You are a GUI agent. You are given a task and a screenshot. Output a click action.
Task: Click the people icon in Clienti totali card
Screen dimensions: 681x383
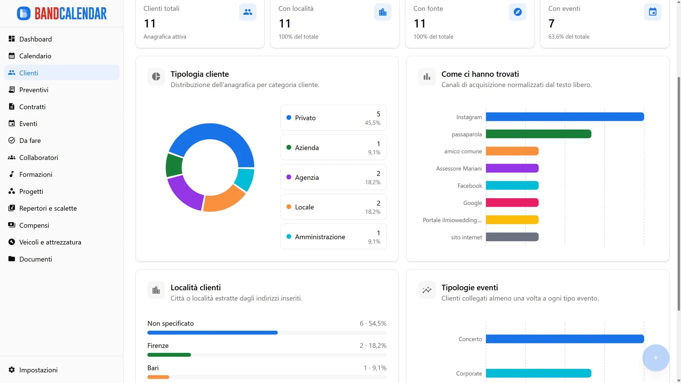[248, 12]
